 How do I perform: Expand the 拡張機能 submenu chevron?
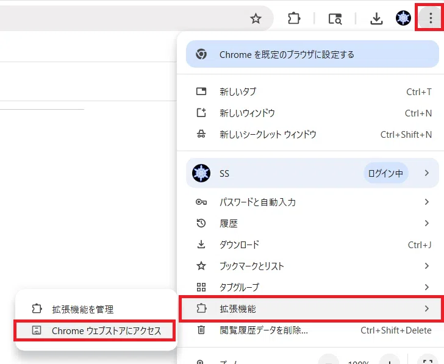pyautogui.click(x=427, y=309)
